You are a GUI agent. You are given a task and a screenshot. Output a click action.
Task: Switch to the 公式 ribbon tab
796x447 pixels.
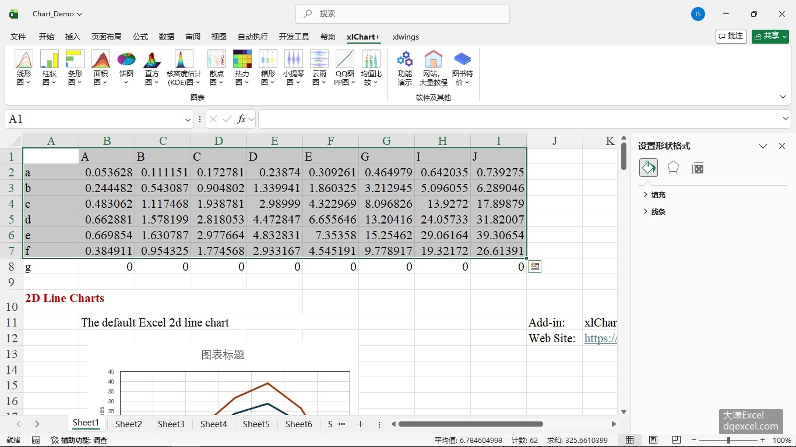click(x=140, y=37)
